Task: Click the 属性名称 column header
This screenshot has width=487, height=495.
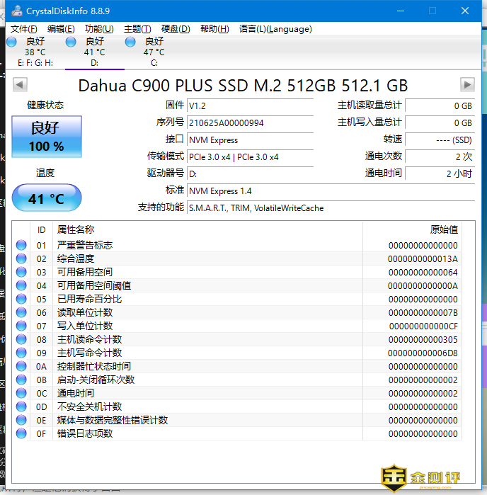Action: 76,229
